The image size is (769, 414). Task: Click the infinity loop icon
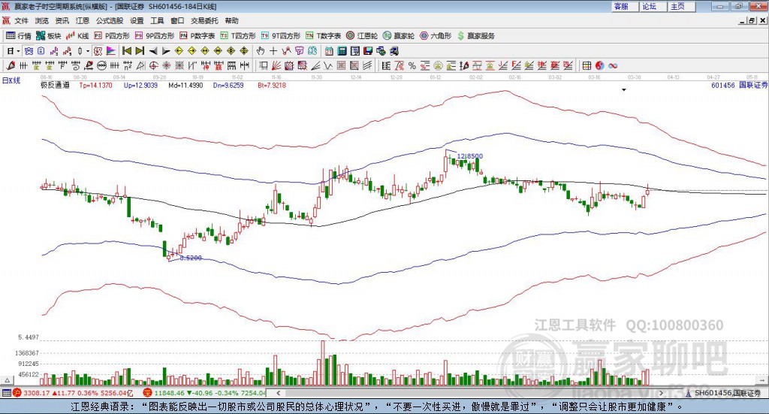point(613,65)
